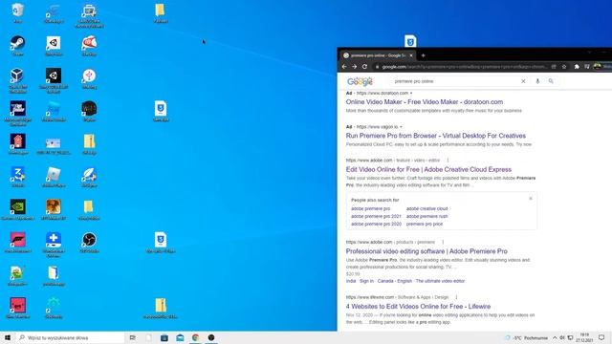Expand the vagon.io ad URL dropdown arrow
The width and height of the screenshot is (612, 344).
[x=401, y=127]
